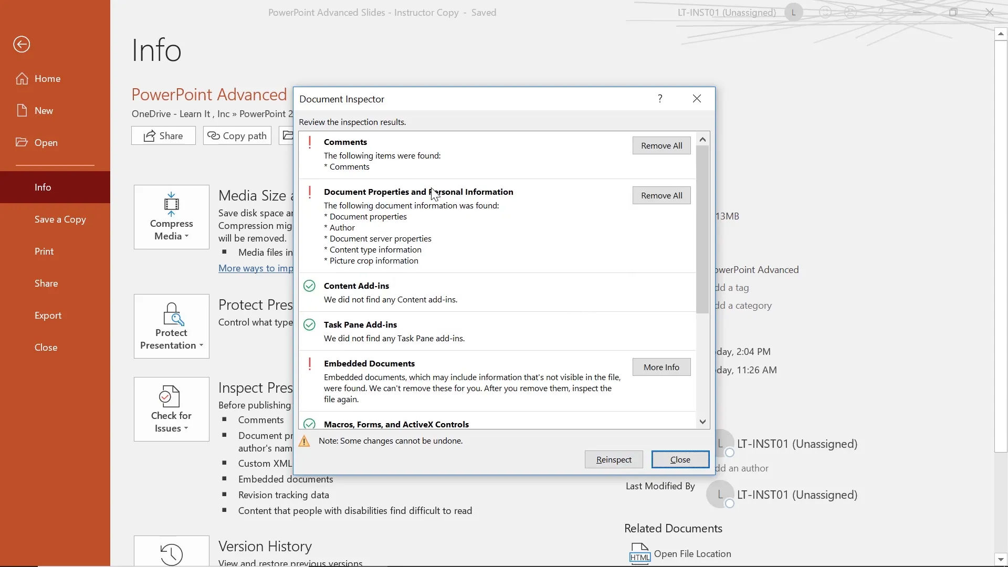
Task: Click Last Modified By LT-INST01 avatar
Action: tap(720, 495)
